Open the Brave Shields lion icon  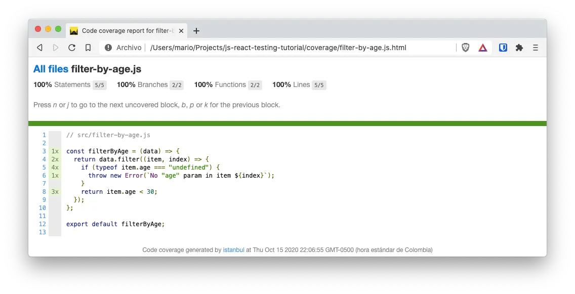tap(465, 48)
